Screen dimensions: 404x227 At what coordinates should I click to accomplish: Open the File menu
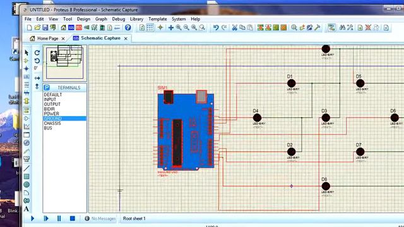28,19
